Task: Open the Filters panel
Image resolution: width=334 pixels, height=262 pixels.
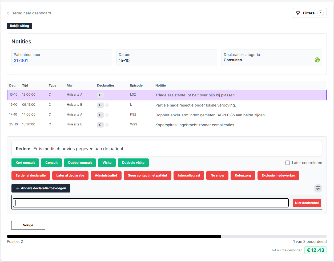Action: point(309,13)
